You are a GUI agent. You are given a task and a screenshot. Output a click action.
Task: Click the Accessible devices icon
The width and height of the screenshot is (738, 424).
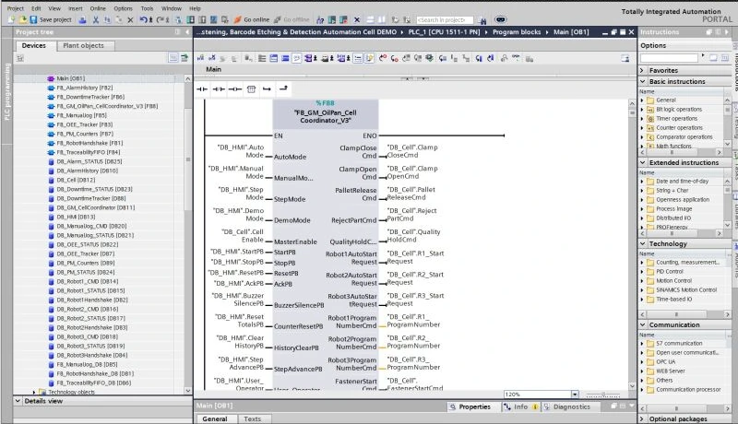tap(320, 19)
